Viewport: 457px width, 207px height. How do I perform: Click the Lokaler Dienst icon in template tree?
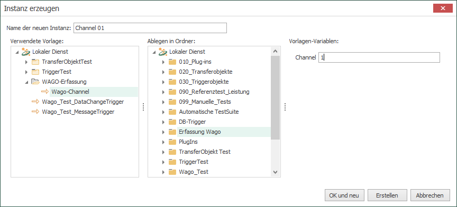pyautogui.click(x=26, y=52)
